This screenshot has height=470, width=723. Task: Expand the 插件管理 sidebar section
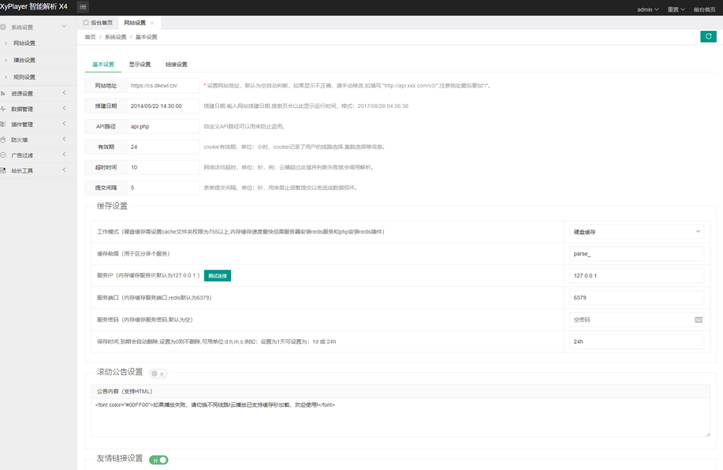pos(35,125)
